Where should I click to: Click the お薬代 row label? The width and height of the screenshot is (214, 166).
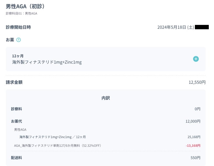[x=16, y=121]
